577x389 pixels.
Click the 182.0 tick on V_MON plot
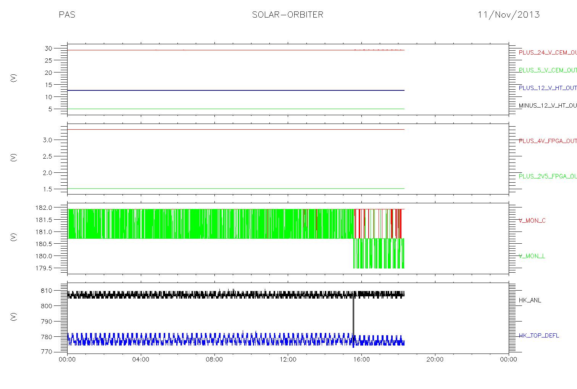pyautogui.click(x=45, y=208)
